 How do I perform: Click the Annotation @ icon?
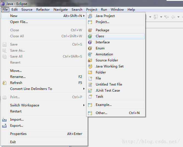click(90, 54)
